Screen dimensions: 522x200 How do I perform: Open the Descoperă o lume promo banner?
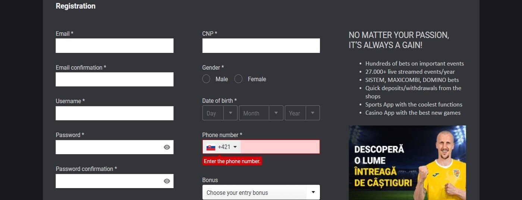click(x=407, y=163)
